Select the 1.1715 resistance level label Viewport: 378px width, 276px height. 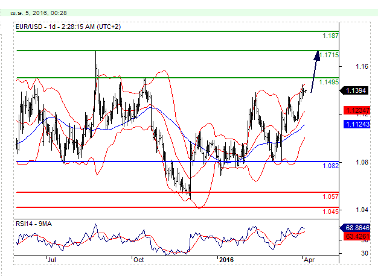point(329,55)
